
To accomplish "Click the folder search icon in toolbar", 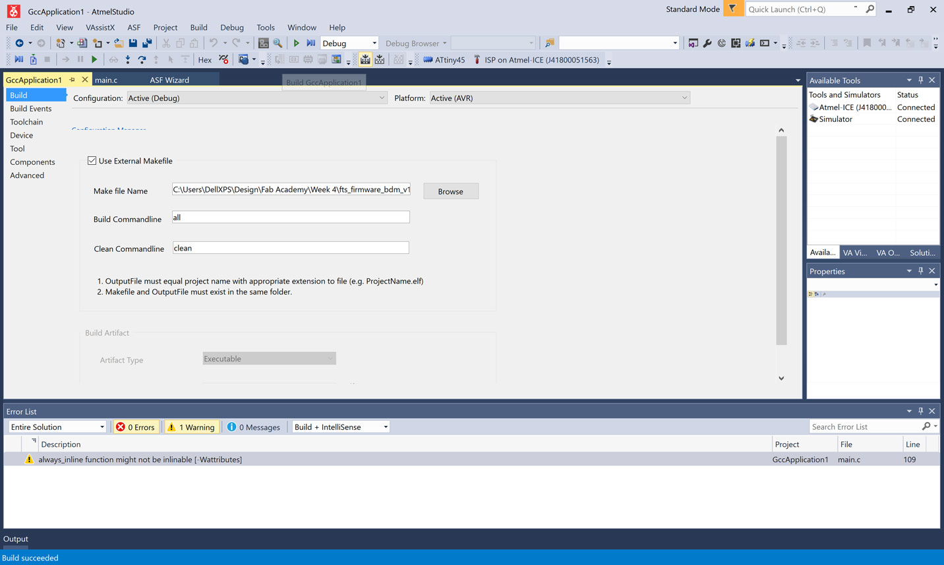I will coord(549,43).
